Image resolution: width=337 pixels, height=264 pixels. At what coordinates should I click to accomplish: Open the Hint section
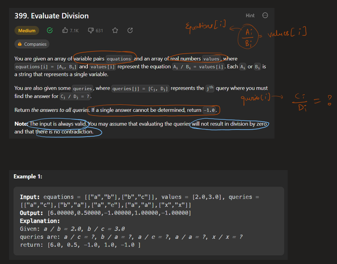(250, 15)
